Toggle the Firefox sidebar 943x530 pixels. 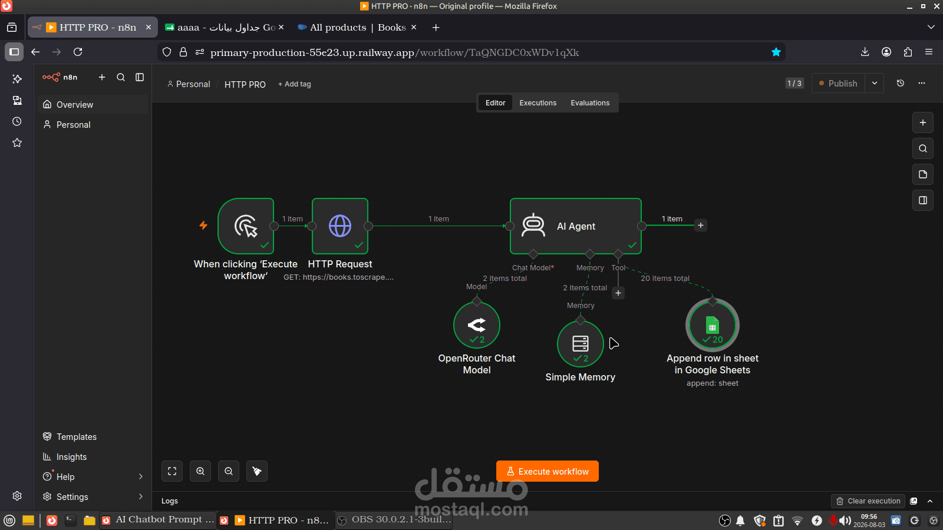tap(14, 52)
